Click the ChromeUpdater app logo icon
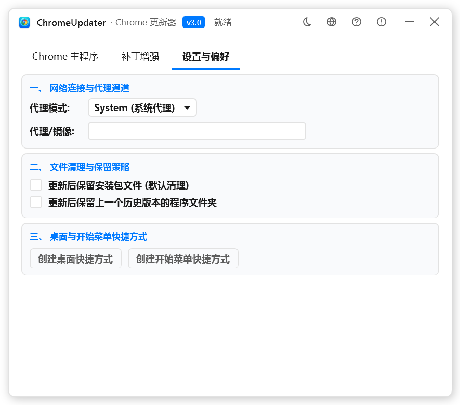 pos(24,22)
